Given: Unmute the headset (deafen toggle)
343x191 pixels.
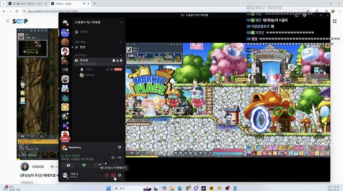Looking at the screenshot, I should (x=113, y=175).
